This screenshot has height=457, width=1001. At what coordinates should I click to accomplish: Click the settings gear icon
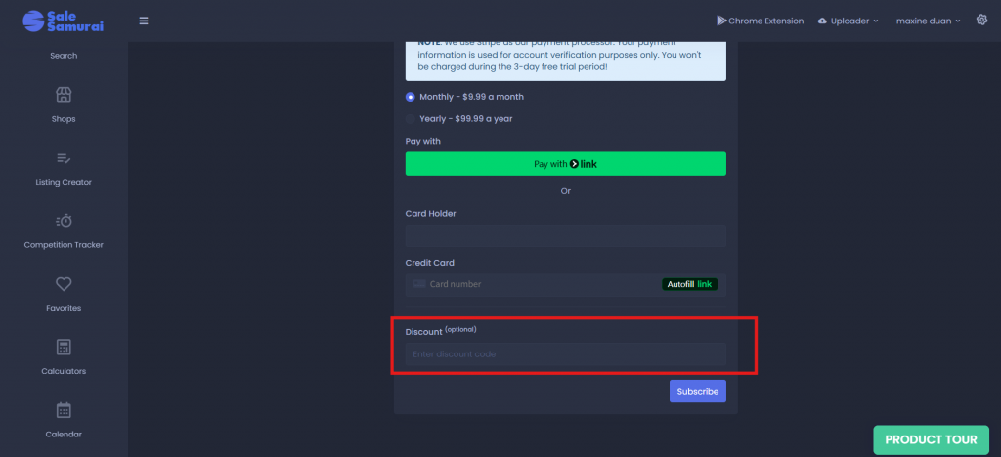coord(981,21)
